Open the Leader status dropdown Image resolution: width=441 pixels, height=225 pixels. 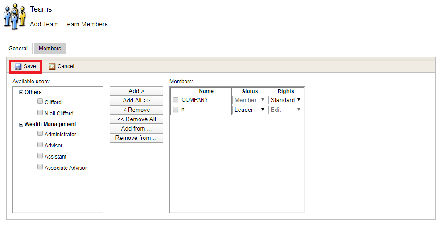tap(249, 110)
